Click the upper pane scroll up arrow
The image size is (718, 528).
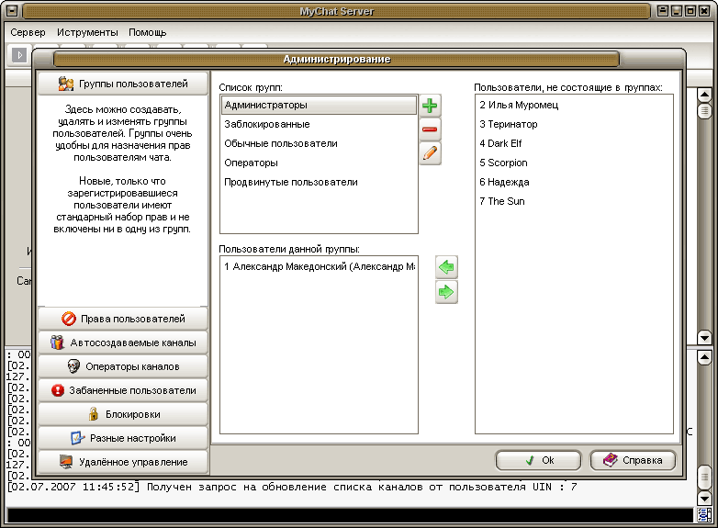coord(704,95)
